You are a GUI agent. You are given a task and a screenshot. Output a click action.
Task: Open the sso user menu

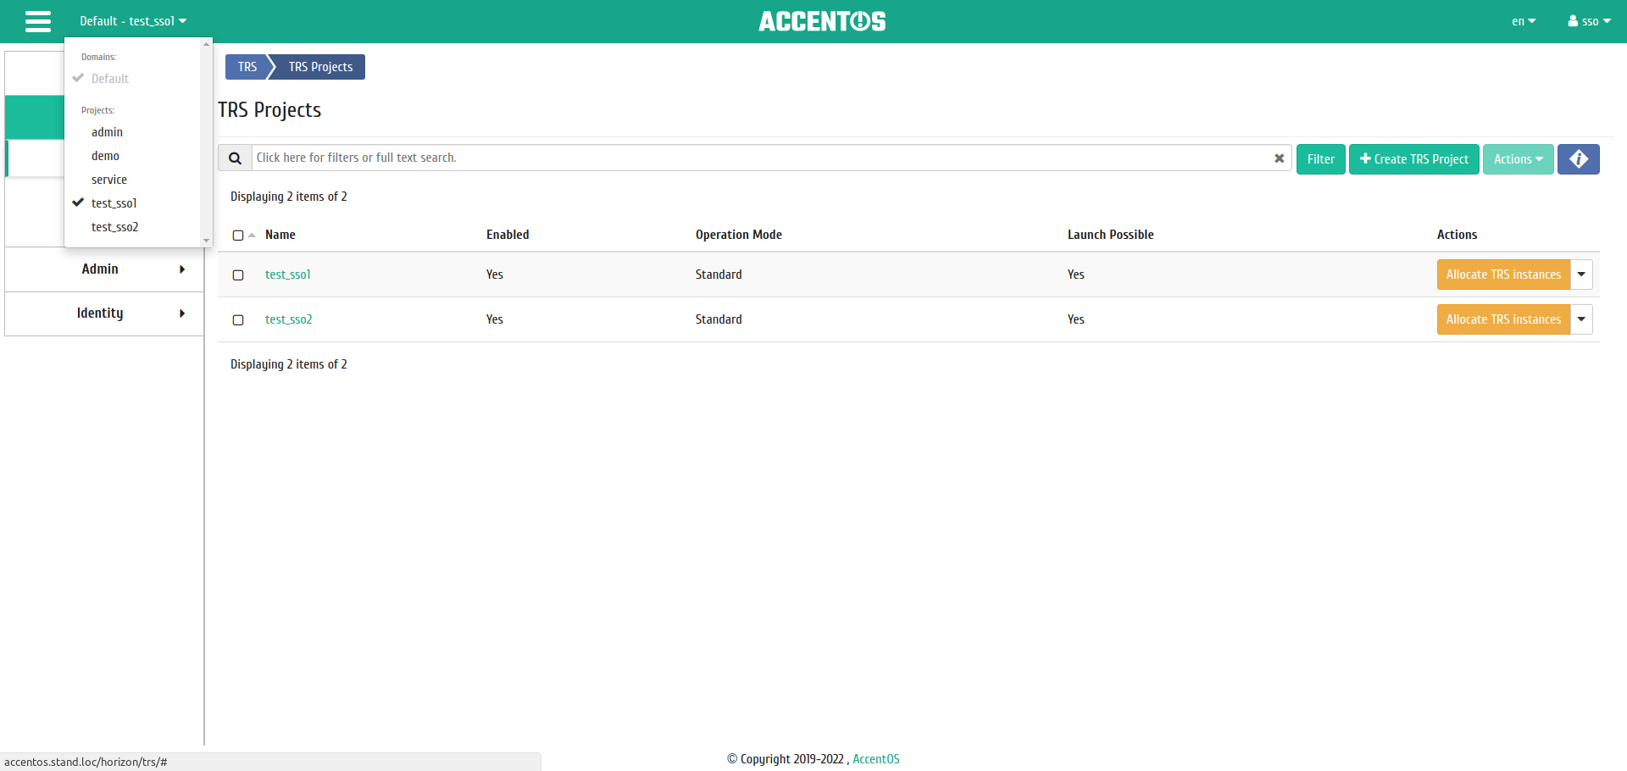(x=1589, y=21)
